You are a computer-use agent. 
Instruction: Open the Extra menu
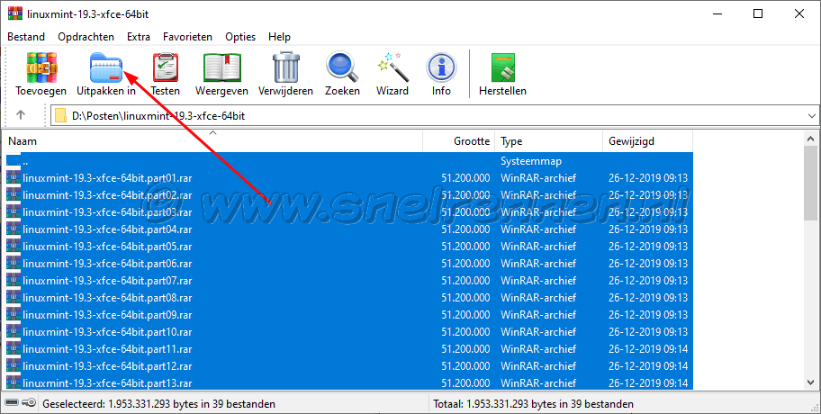click(x=139, y=37)
